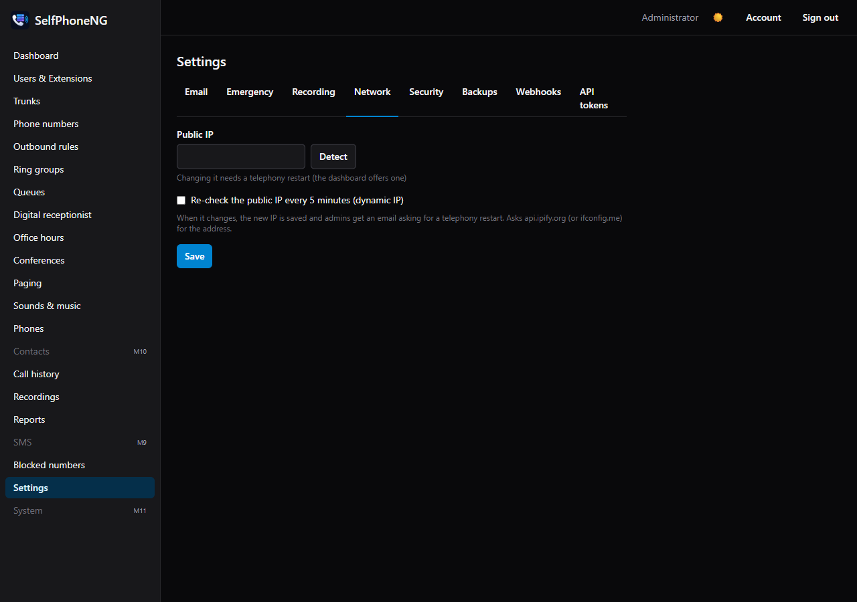
Task: Click the Administrator user label
Action: 670,17
